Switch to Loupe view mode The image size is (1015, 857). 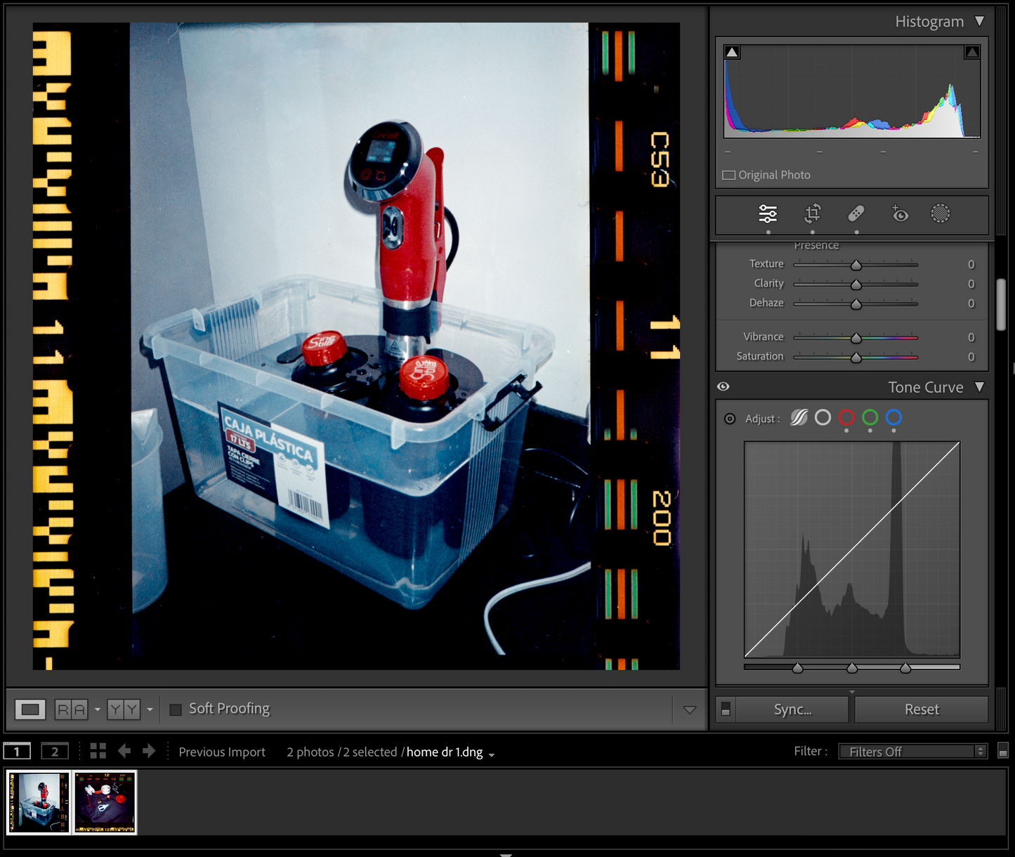tap(30, 709)
